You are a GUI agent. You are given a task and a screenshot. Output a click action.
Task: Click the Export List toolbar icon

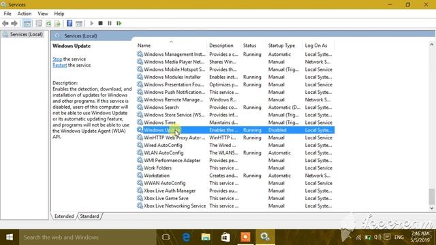point(57,23)
